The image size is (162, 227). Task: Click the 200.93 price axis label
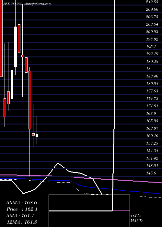point(153,31)
